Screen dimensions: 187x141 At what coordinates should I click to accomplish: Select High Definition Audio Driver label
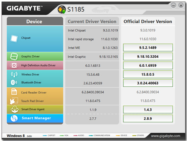tap(38, 65)
